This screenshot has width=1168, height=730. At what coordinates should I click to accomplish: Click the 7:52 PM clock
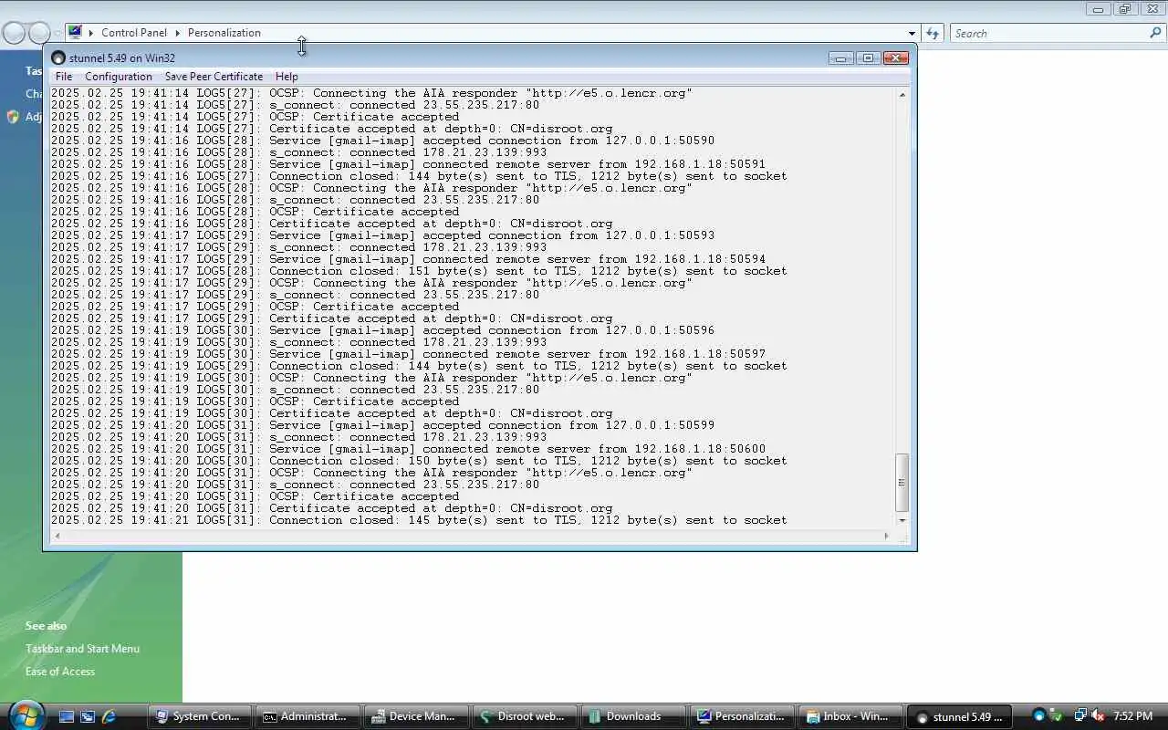coord(1133,716)
